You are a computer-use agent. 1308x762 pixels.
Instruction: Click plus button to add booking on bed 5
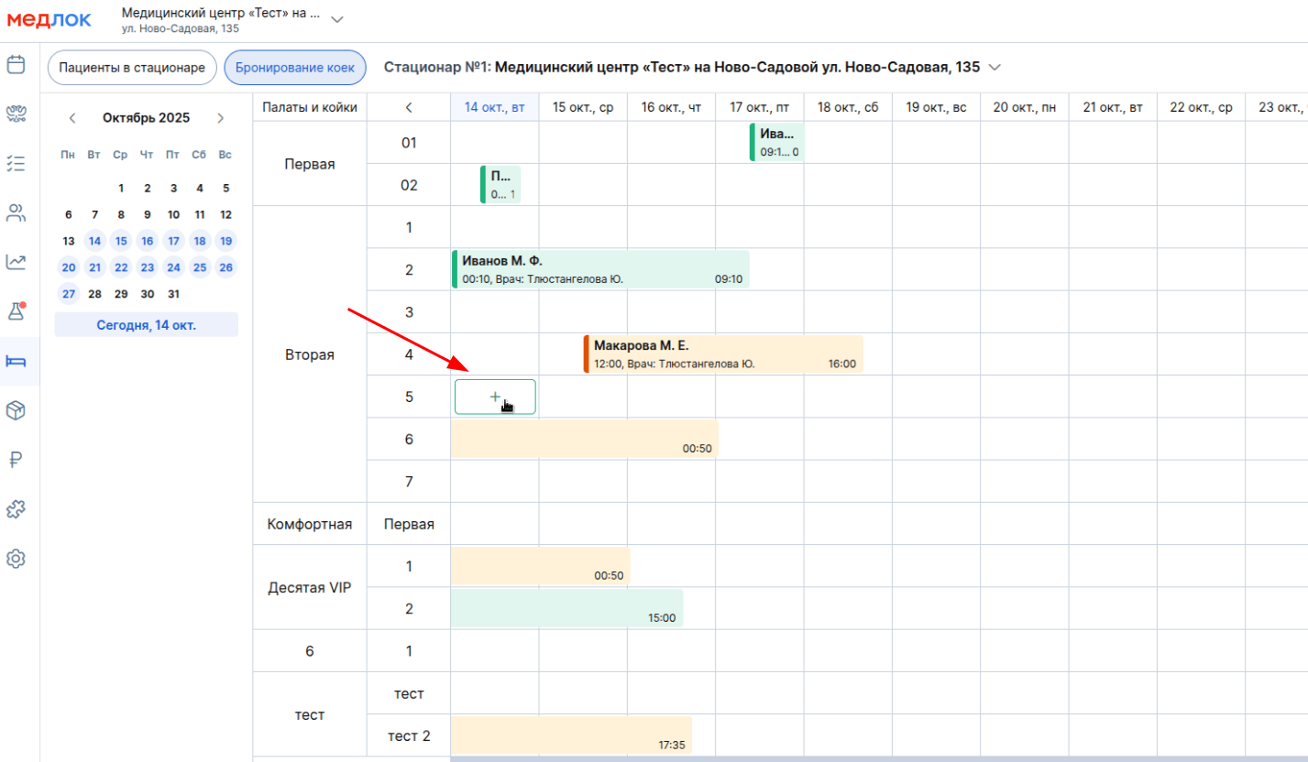(x=495, y=397)
